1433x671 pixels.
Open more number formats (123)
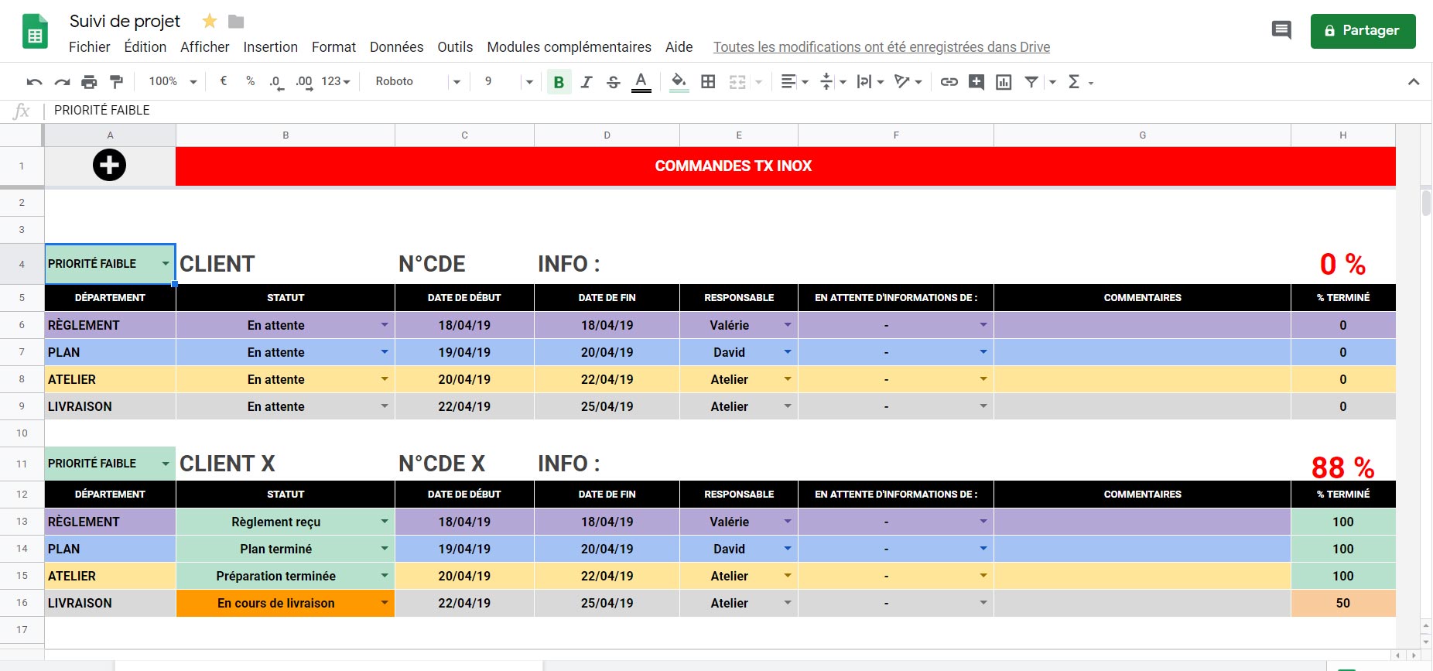[x=336, y=81]
